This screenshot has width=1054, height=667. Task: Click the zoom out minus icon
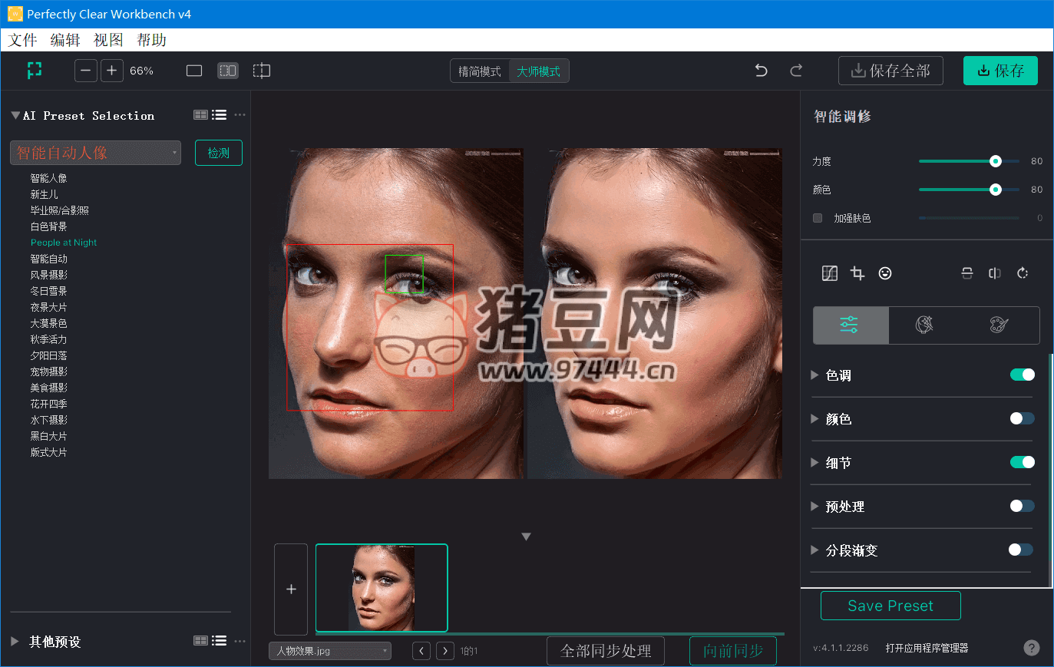point(86,71)
